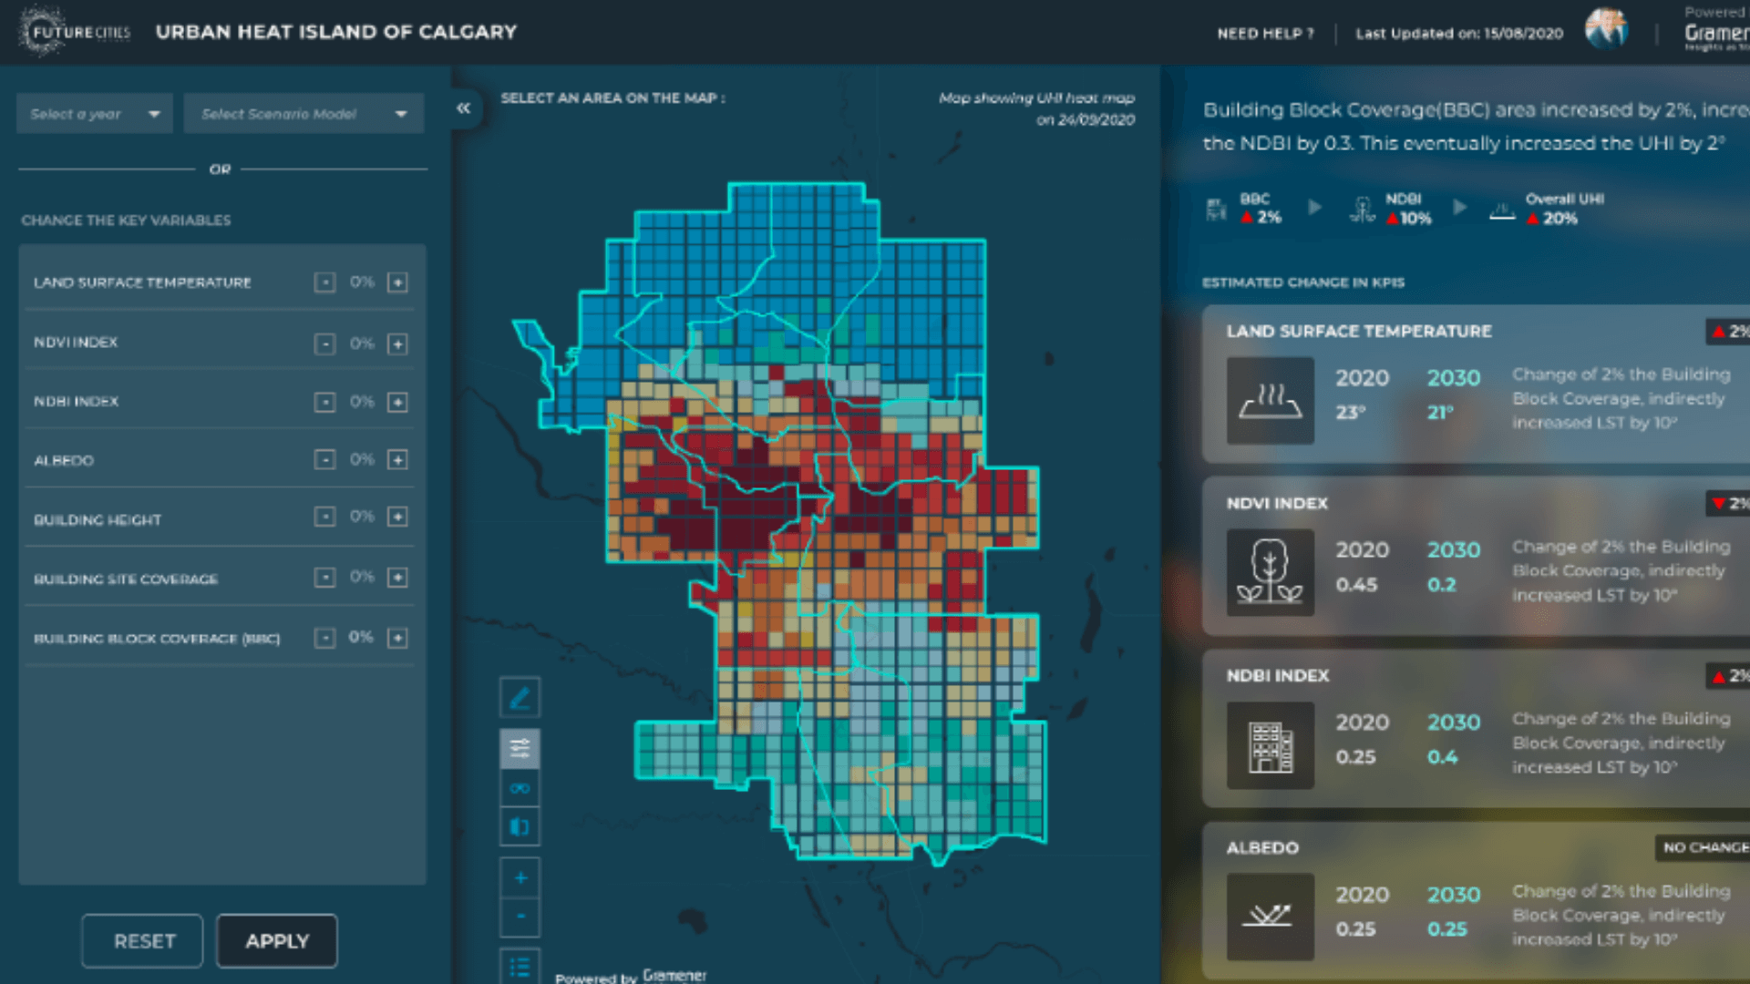This screenshot has height=984, width=1750.
Task: Open the Select Scenario Model dropdown
Action: (304, 113)
